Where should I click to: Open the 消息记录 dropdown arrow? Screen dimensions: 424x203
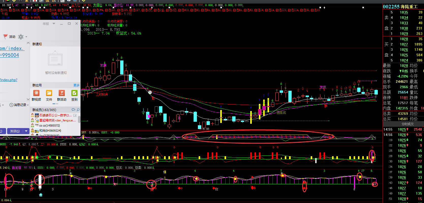28,105
